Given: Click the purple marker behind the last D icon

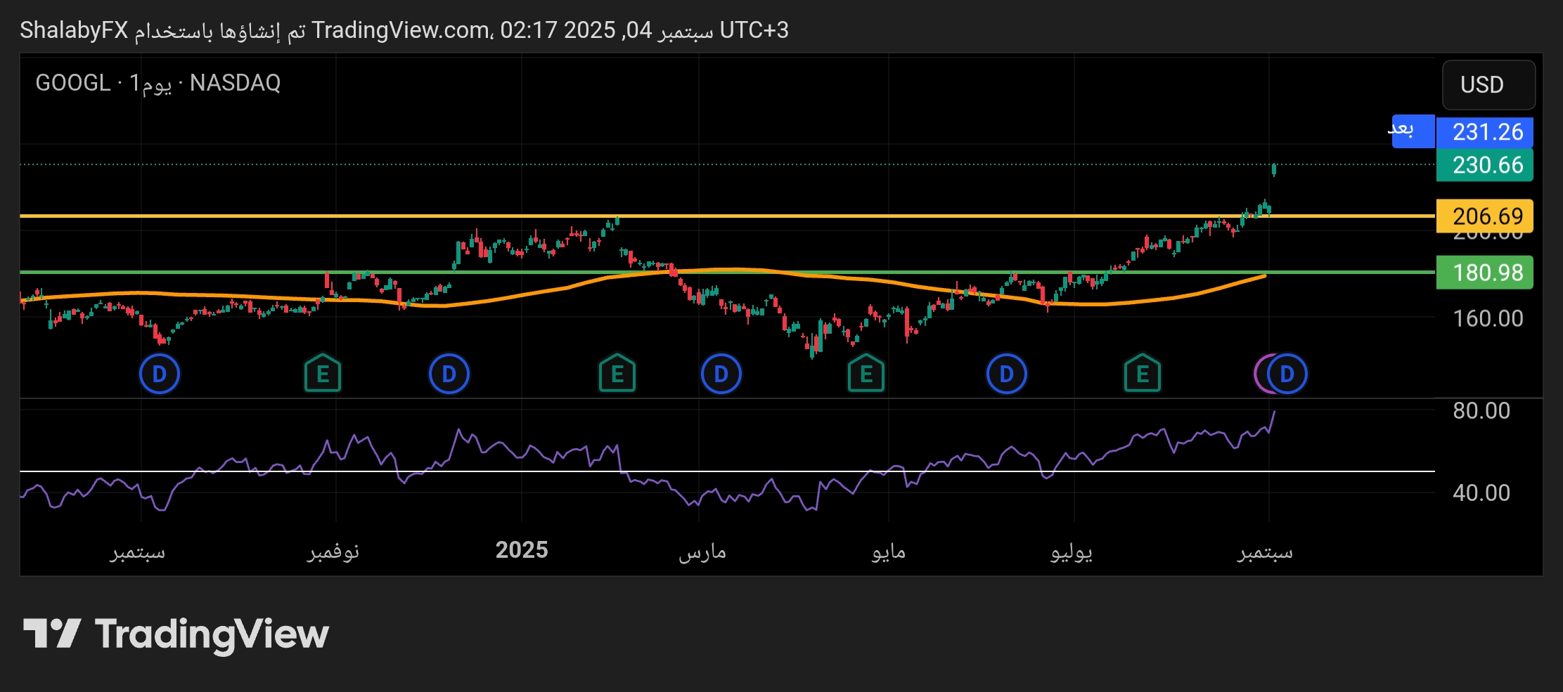Looking at the screenshot, I should click(1260, 374).
